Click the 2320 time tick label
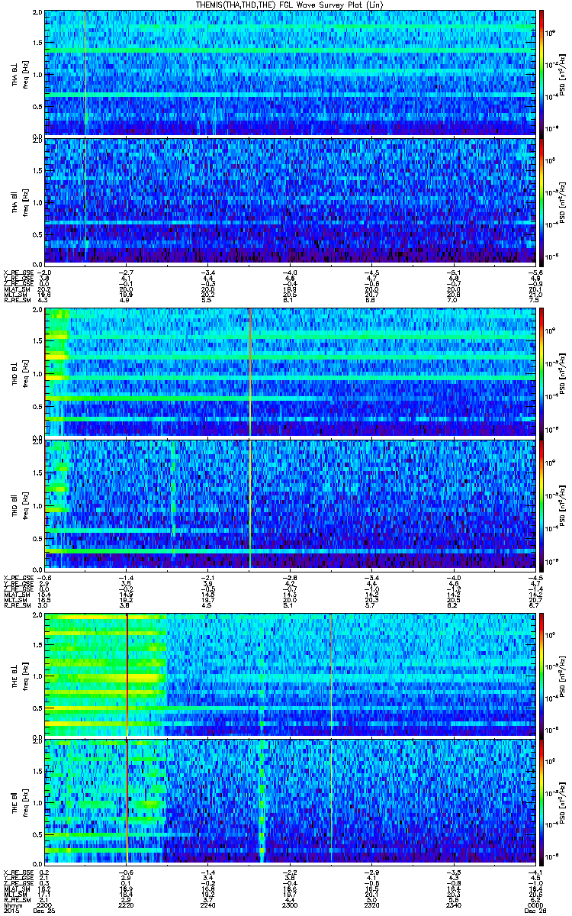This screenshot has width=572, height=916. (371, 904)
